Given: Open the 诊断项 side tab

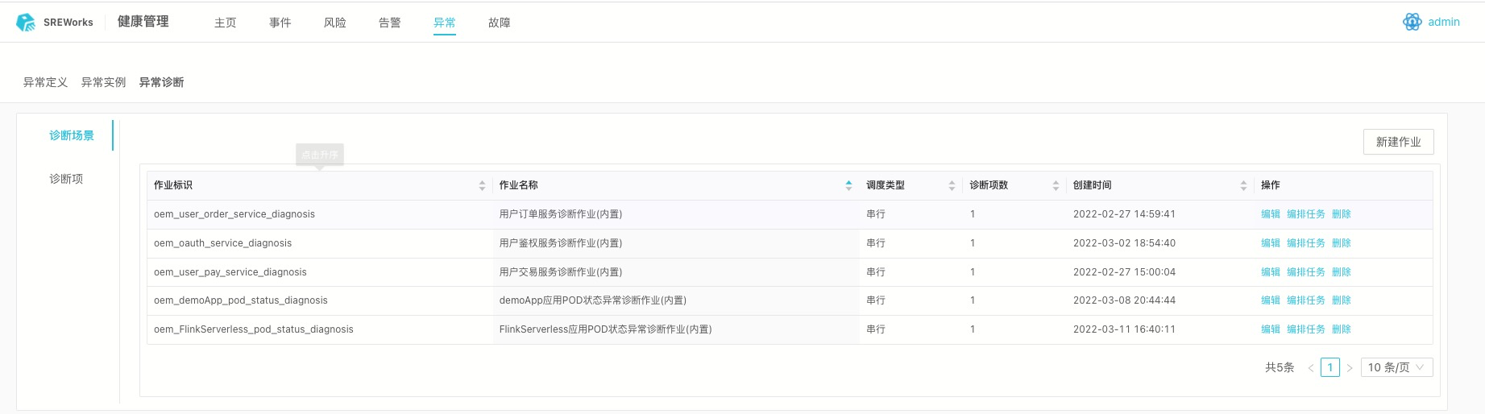Looking at the screenshot, I should [66, 179].
